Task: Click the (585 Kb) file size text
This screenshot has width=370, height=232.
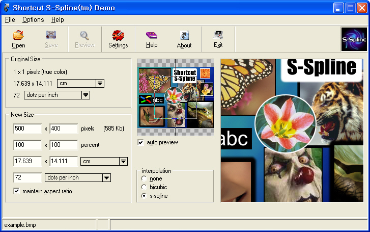Action: tap(113, 128)
